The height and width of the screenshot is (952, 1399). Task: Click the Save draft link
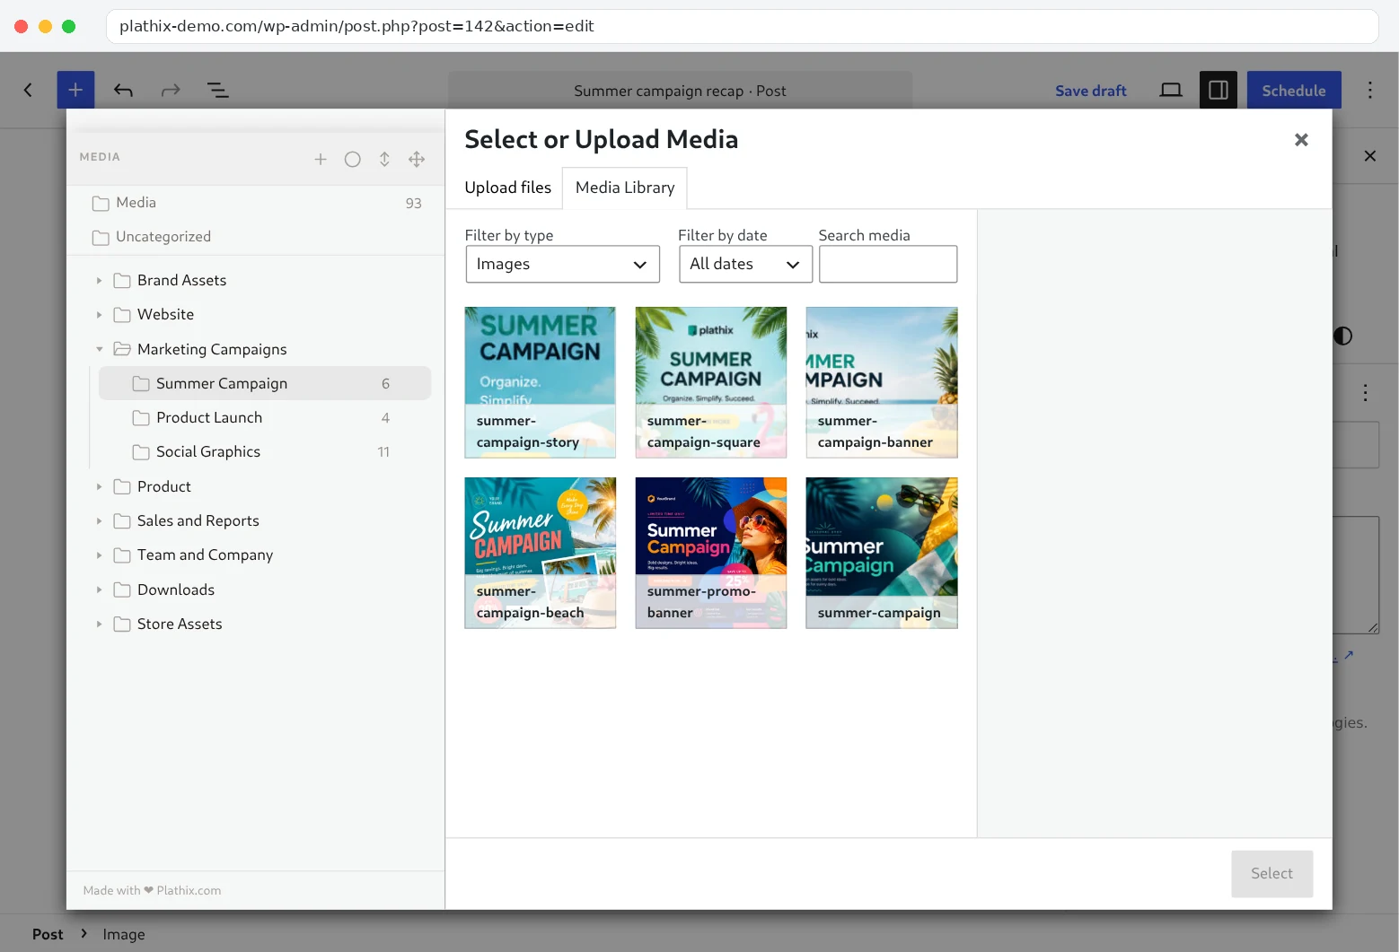pyautogui.click(x=1090, y=91)
